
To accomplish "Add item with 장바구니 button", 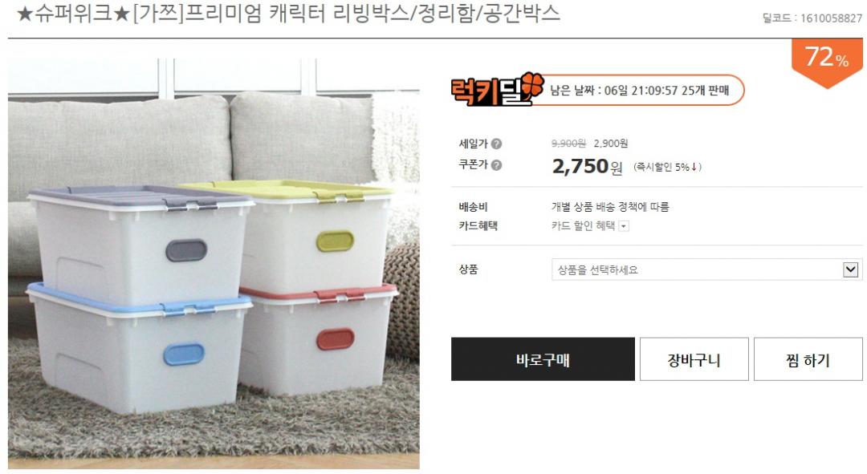I will click(x=694, y=359).
